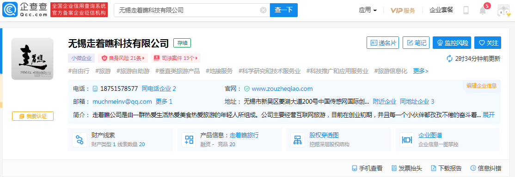Open the 应用 dropdown menu
Screen dimensions: 515x177
click(368, 10)
